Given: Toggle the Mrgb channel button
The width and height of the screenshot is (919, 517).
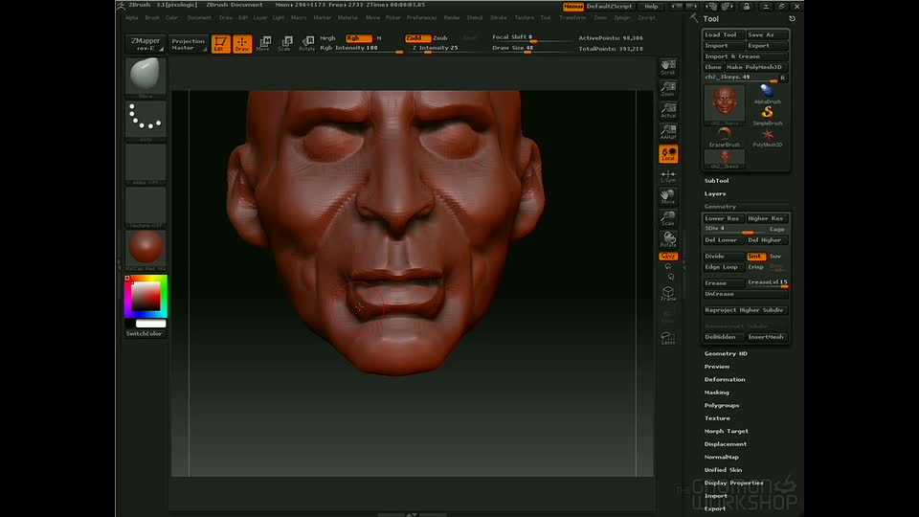Looking at the screenshot, I should pyautogui.click(x=328, y=38).
